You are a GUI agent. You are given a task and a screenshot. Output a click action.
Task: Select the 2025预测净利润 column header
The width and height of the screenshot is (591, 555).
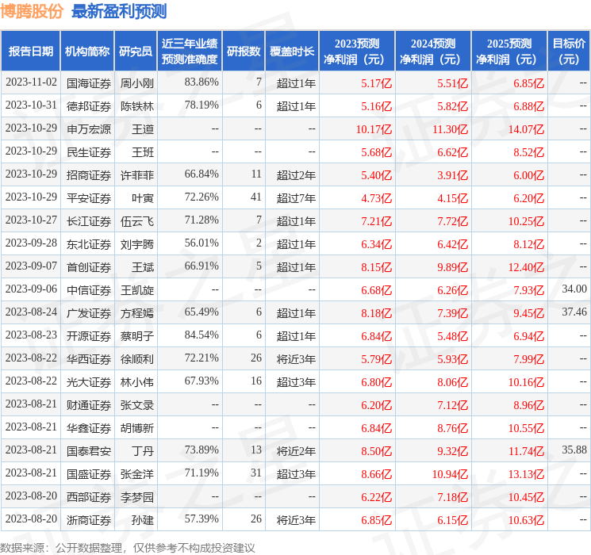coord(508,52)
